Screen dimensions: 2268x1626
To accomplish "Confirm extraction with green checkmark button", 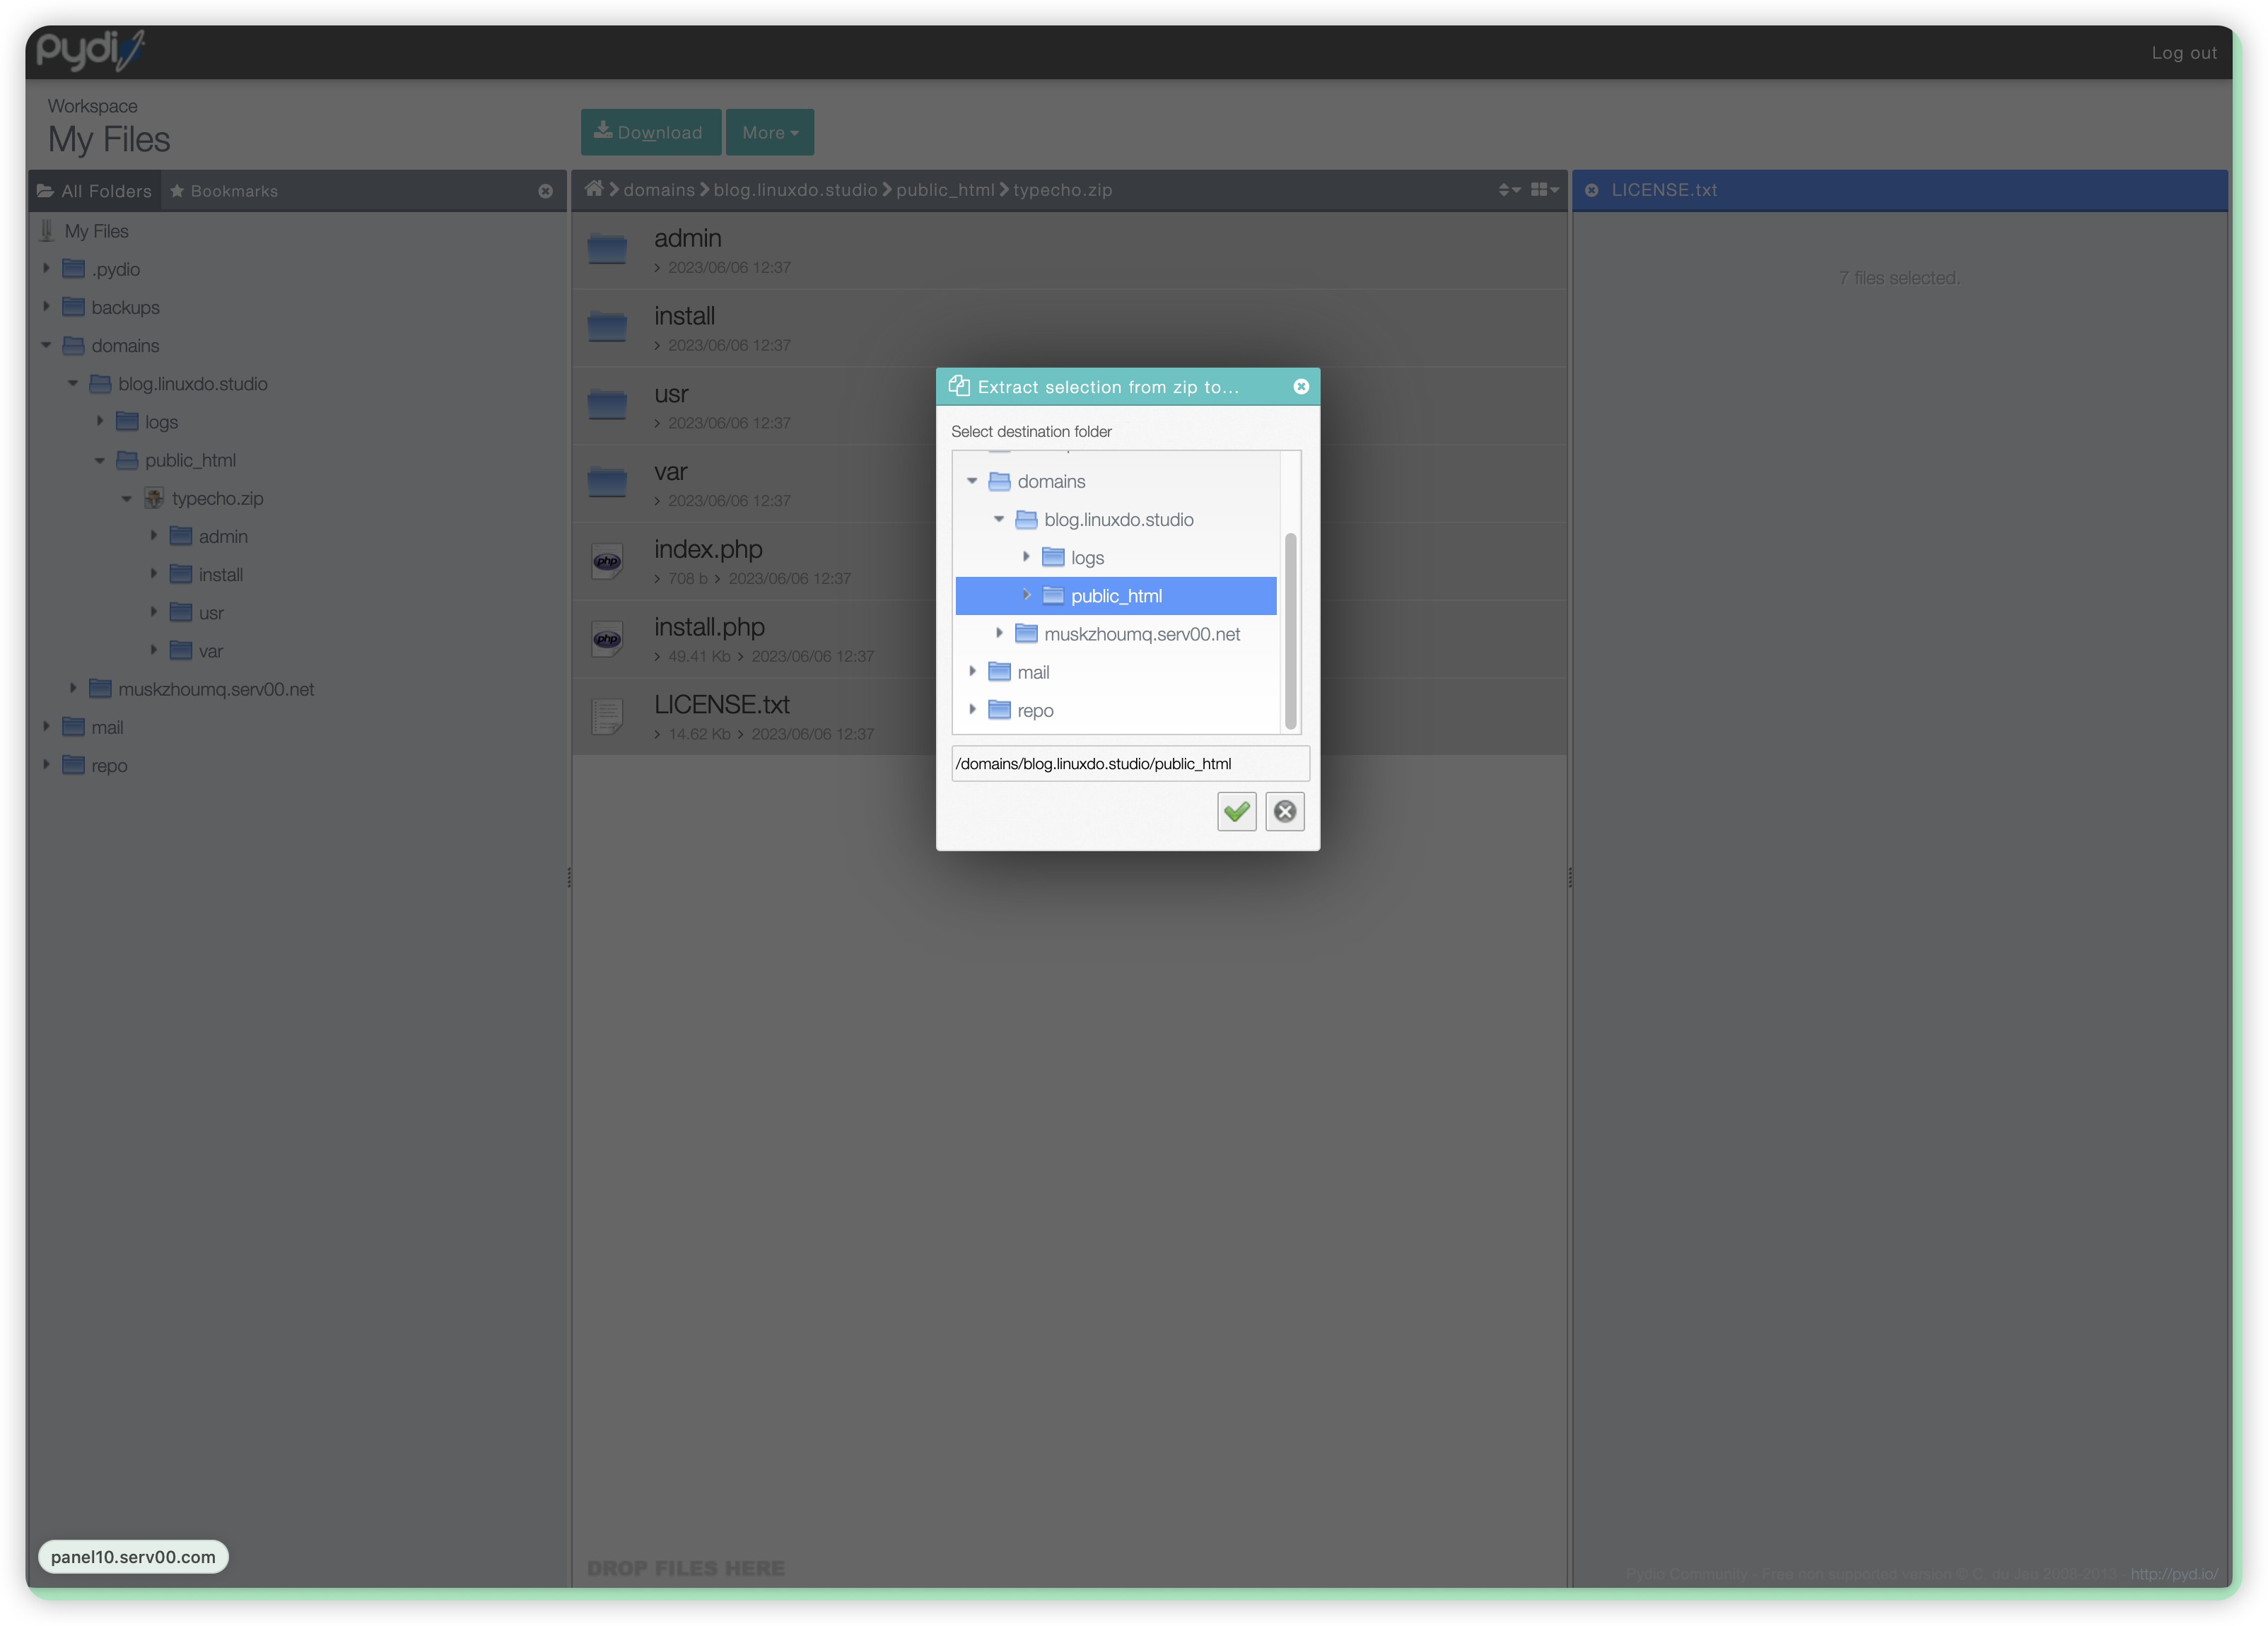I will point(1236,811).
